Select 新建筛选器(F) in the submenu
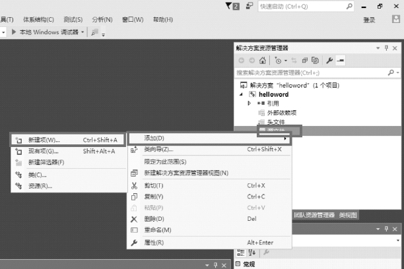The image size is (404, 269). (69, 162)
